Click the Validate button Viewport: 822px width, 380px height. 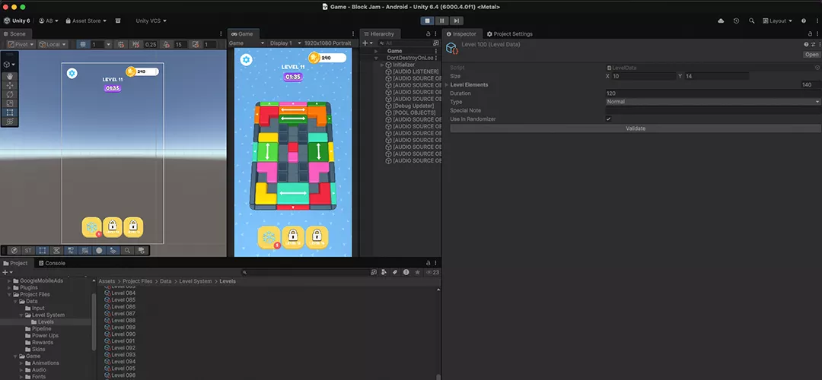coord(635,128)
